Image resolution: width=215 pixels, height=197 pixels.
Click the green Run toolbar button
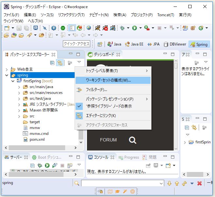135,28
